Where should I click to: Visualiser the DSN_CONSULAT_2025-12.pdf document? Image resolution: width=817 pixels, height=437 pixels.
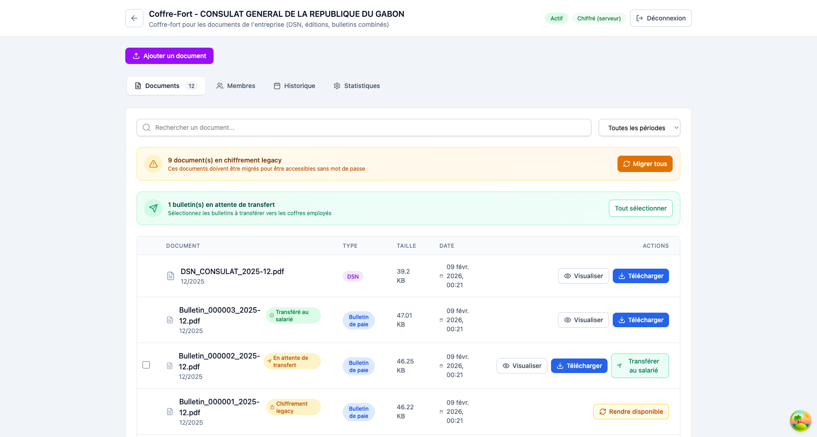(583, 276)
